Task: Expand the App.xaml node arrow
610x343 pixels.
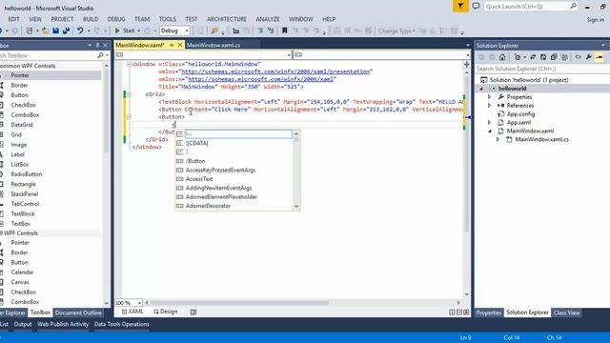Action: click(489, 123)
